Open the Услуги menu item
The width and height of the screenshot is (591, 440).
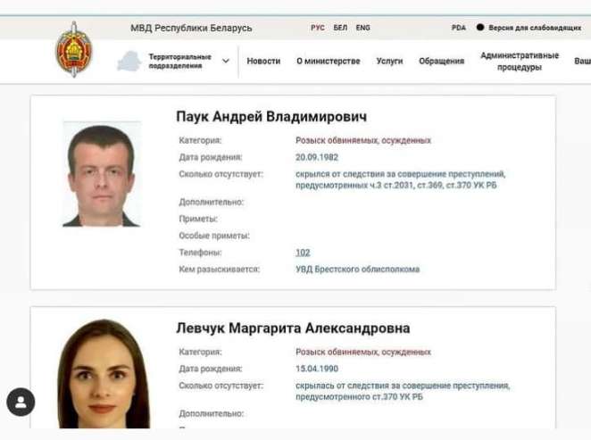pyautogui.click(x=389, y=61)
